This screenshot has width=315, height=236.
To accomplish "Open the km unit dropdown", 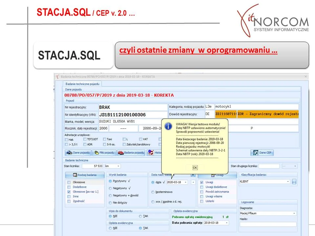I will [x=118, y=166].
